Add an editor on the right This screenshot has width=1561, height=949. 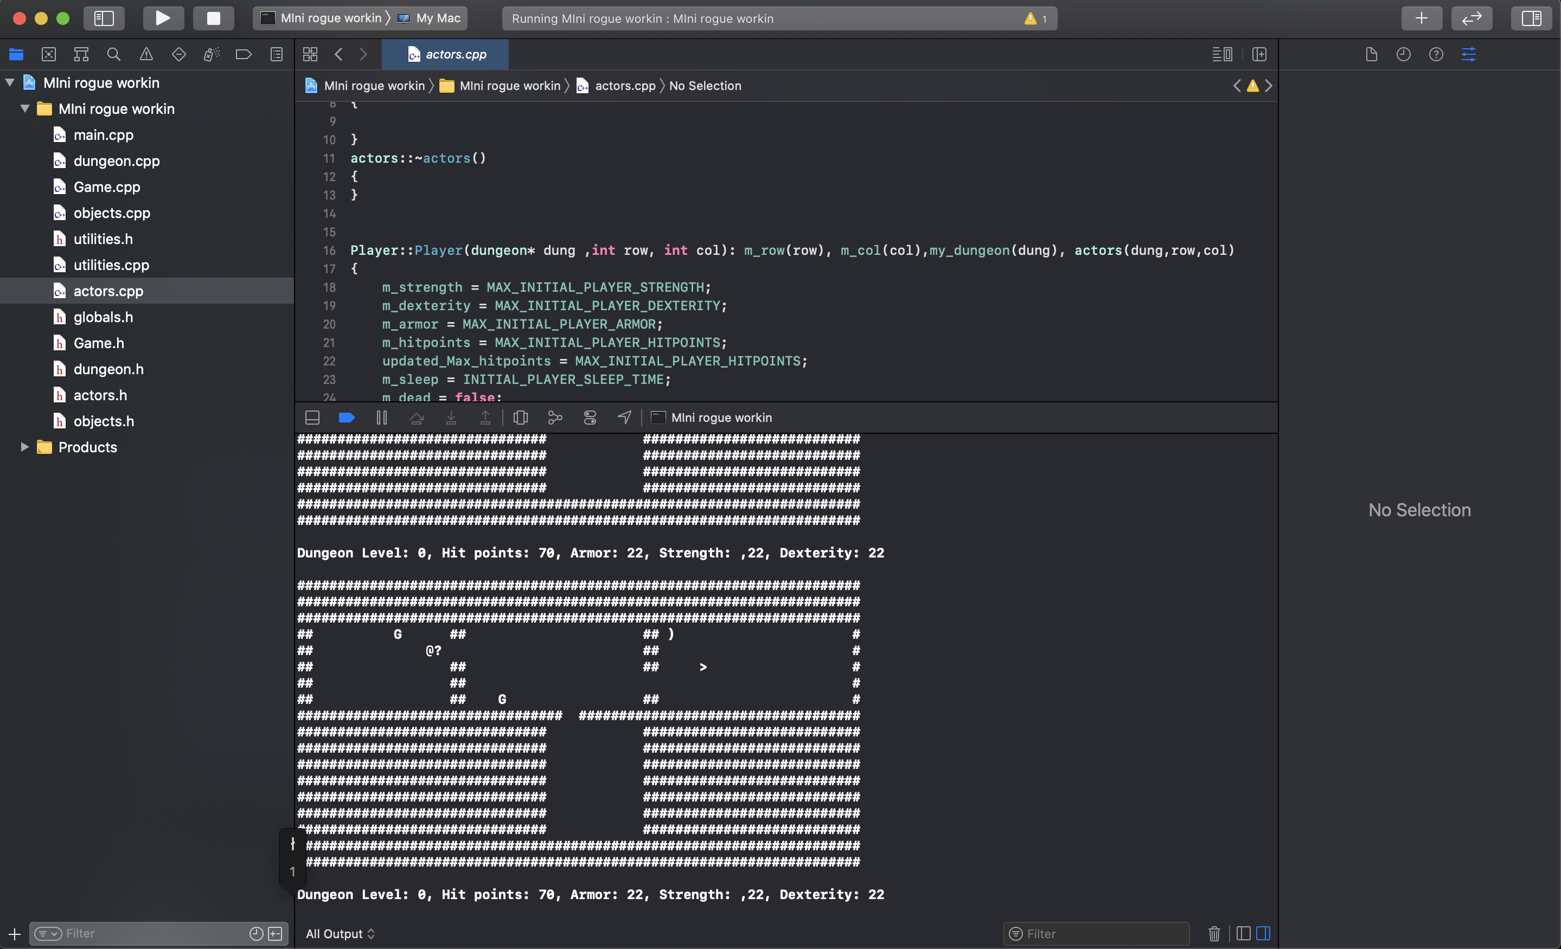(x=1259, y=54)
